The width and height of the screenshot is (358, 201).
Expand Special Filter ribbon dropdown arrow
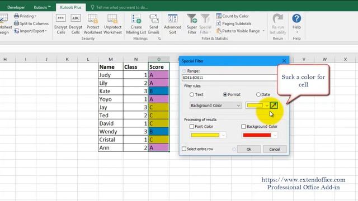click(x=210, y=32)
